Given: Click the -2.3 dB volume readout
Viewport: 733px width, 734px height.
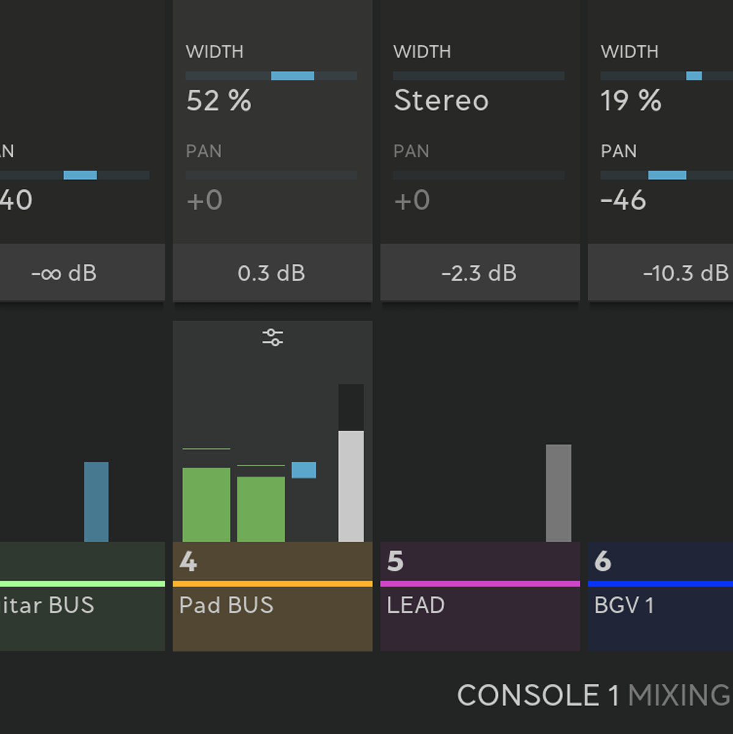Looking at the screenshot, I should pyautogui.click(x=480, y=273).
